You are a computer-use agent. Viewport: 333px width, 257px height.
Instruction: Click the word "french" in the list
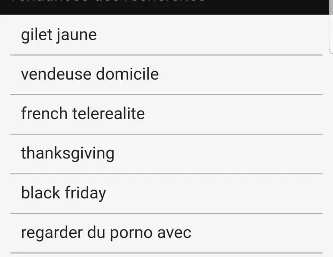[x=44, y=113]
